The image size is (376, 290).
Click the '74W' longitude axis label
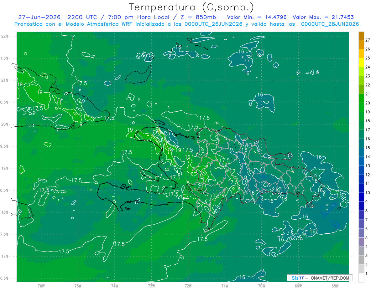point(115,286)
